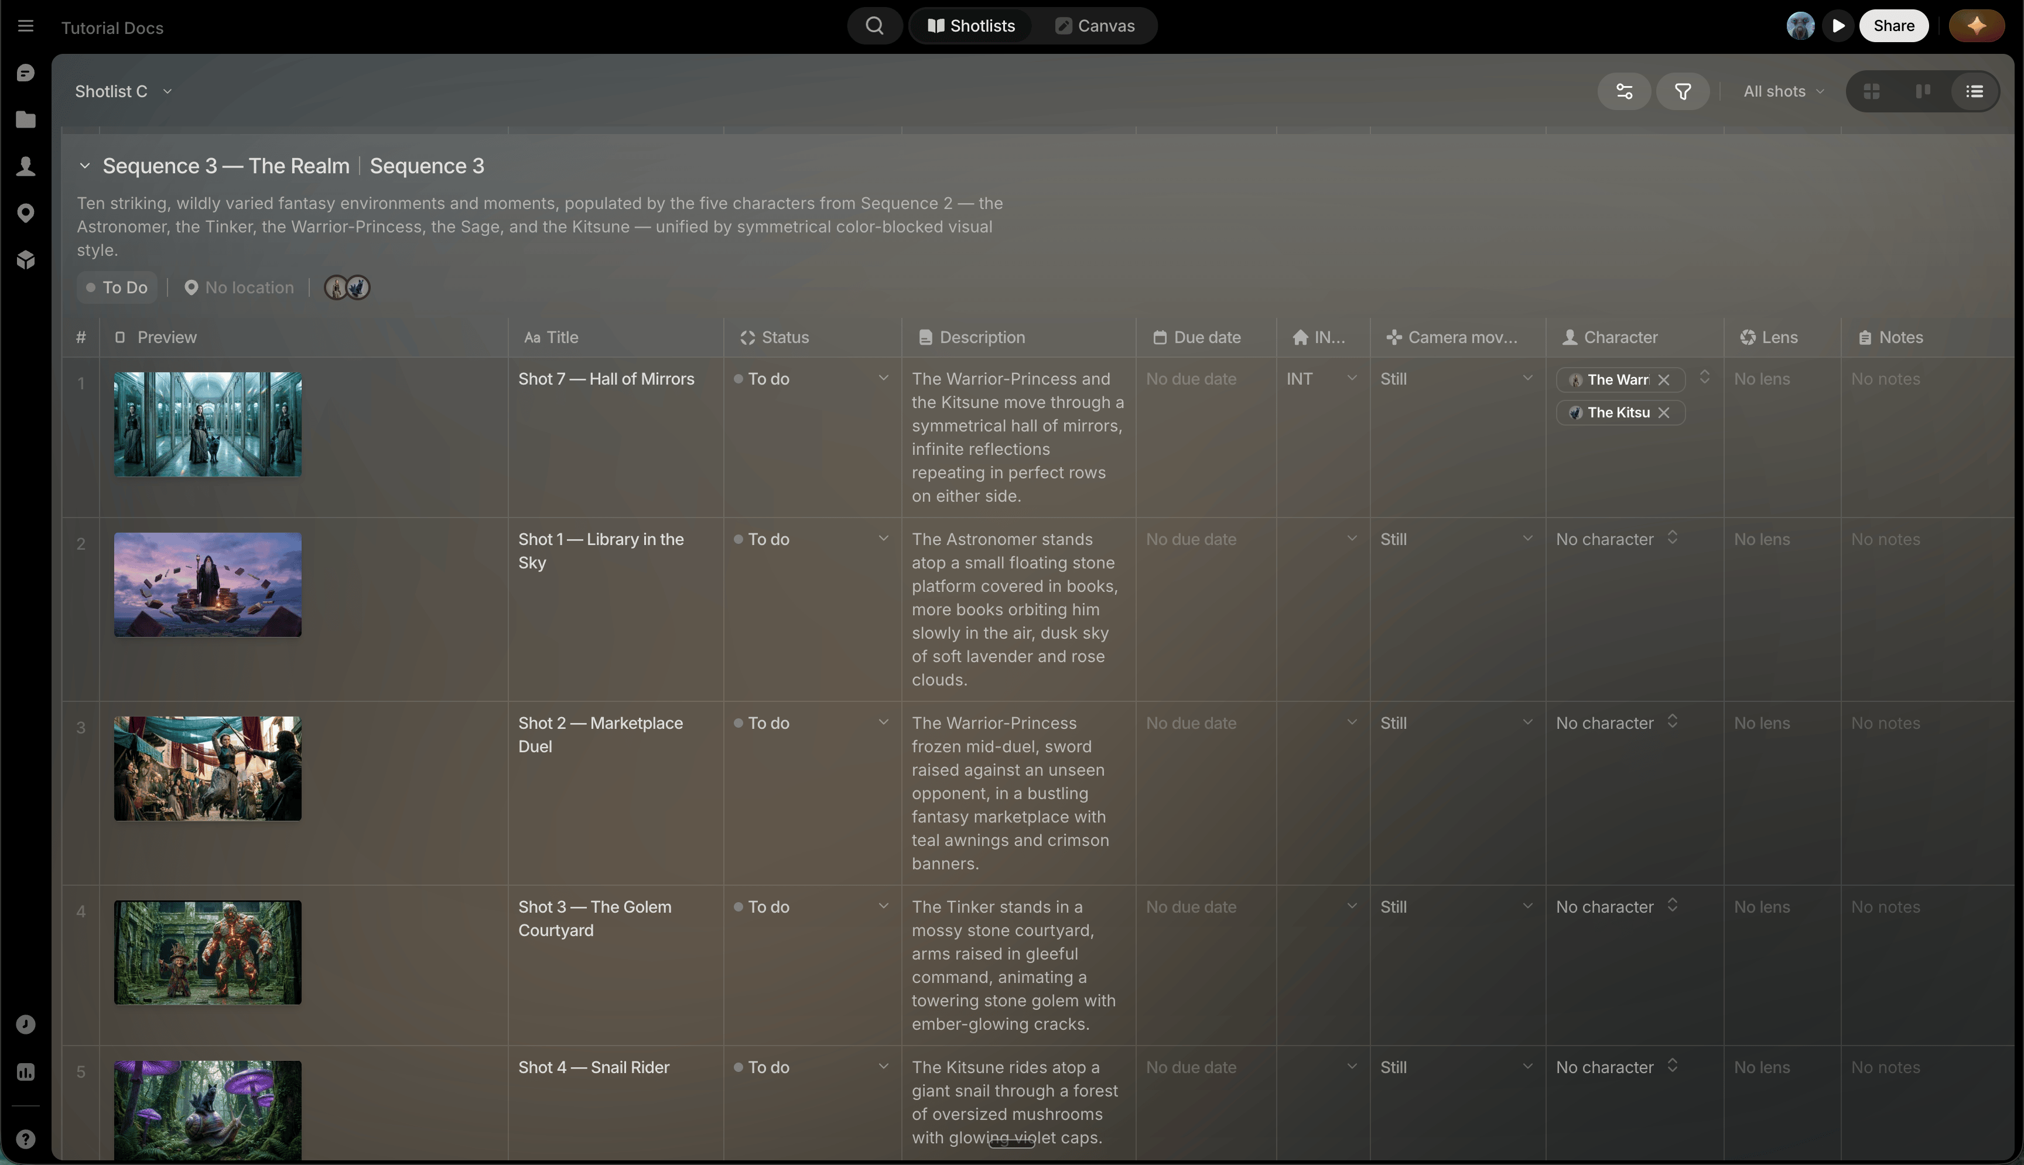Open the All shots filter dropdown

[1784, 91]
